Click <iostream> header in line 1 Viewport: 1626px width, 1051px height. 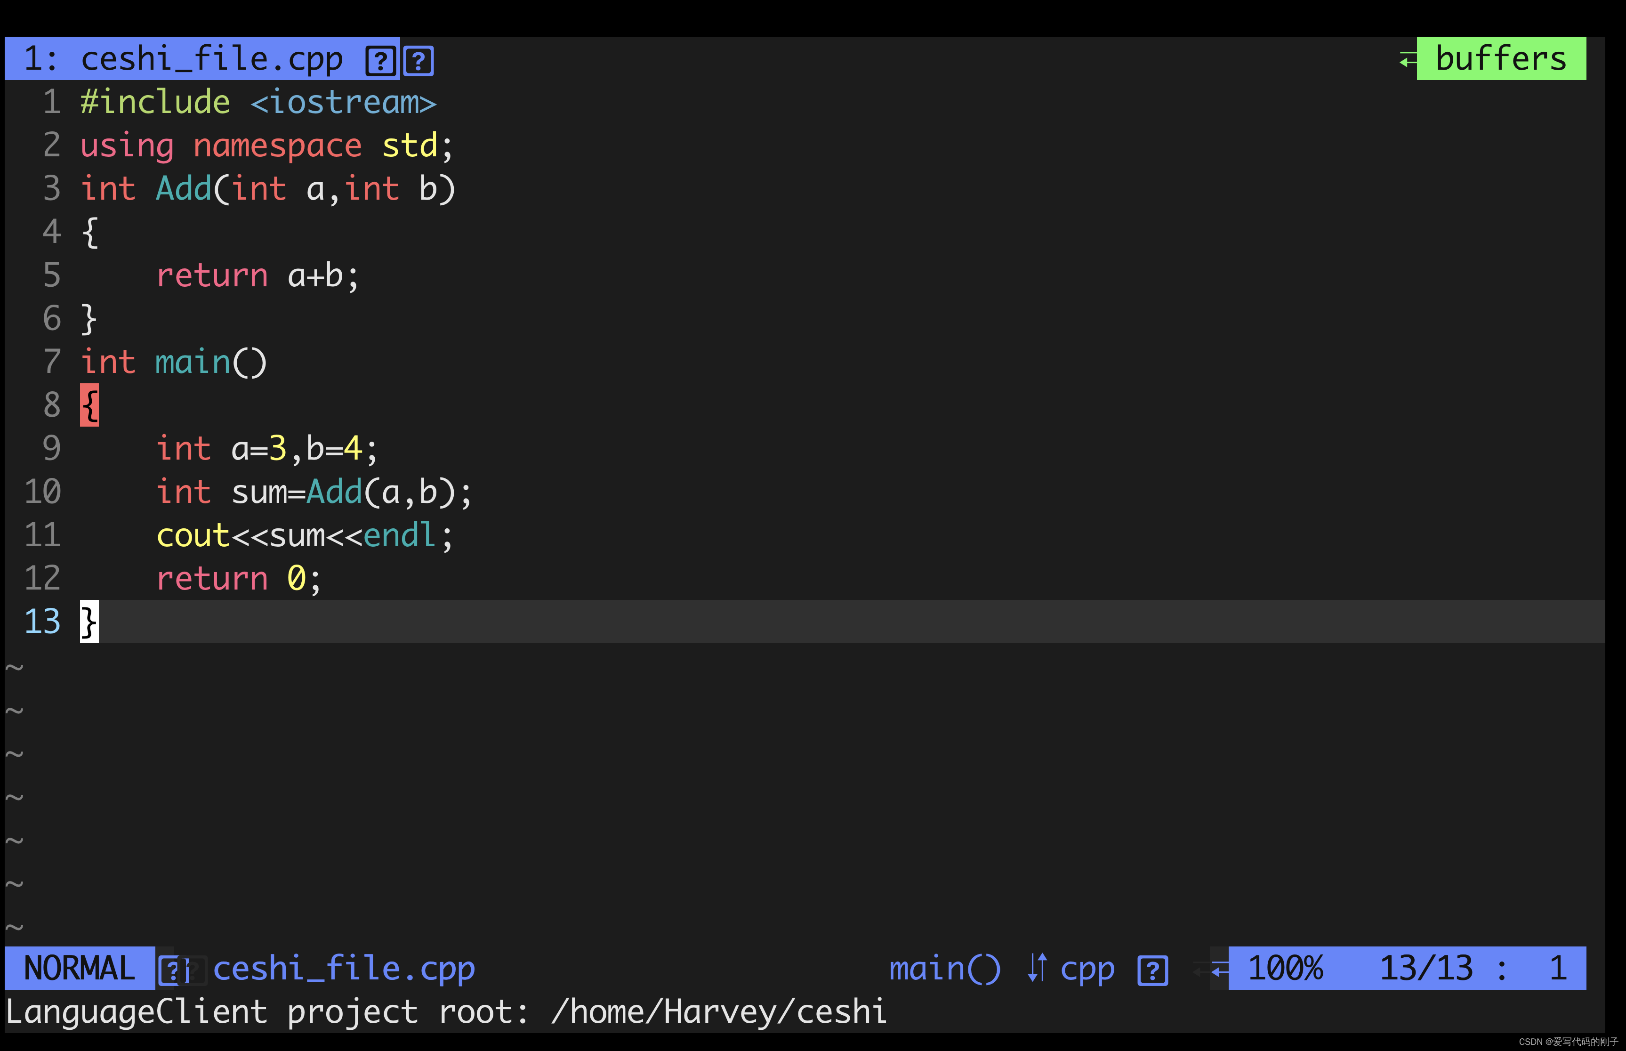[343, 102]
